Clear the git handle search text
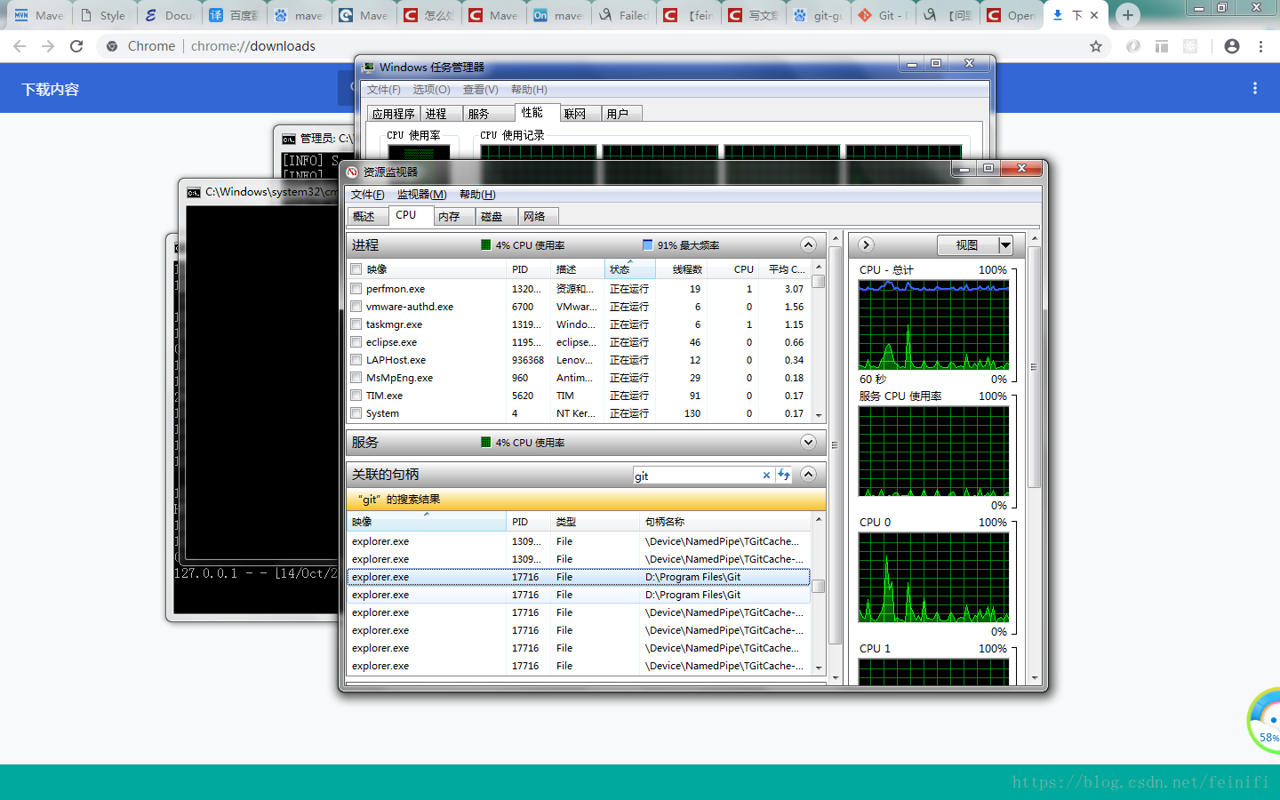The height and width of the screenshot is (800, 1280). tap(766, 476)
